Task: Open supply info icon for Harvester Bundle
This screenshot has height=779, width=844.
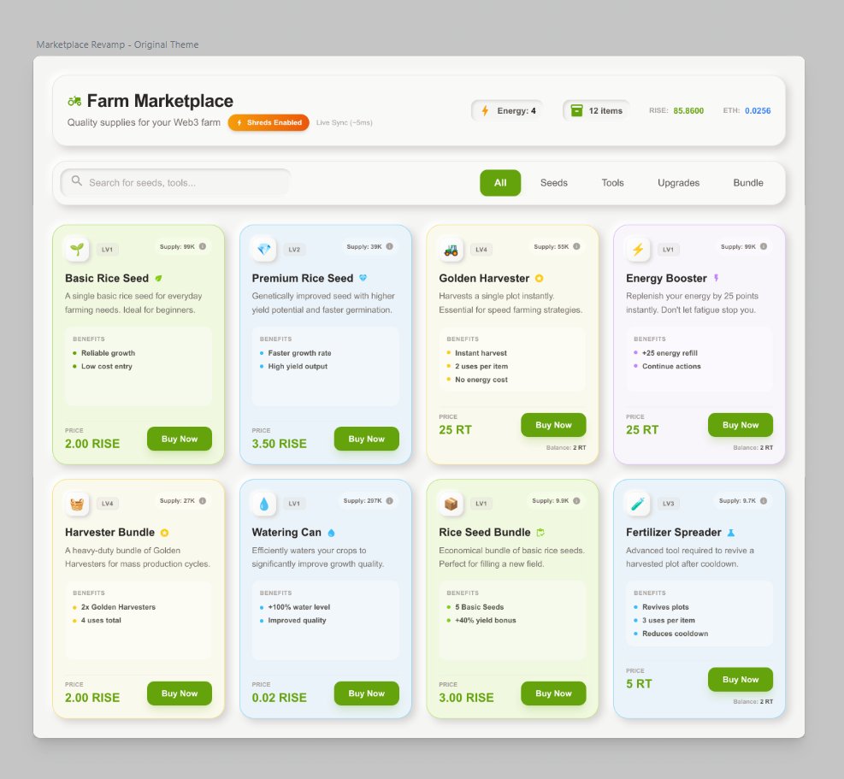Action: tap(203, 501)
